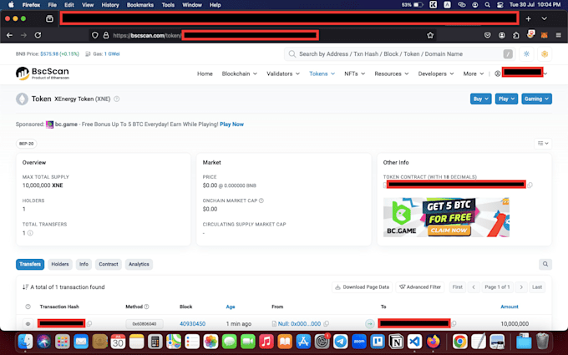Open the Firefox View icon beside tabs

(x=49, y=18)
